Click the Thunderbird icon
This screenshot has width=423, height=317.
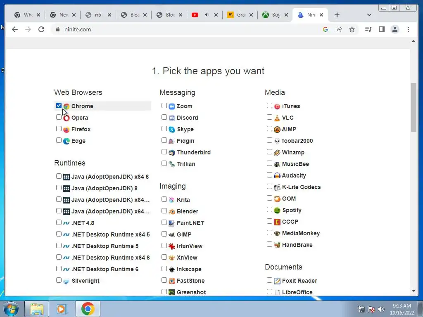[x=172, y=153]
